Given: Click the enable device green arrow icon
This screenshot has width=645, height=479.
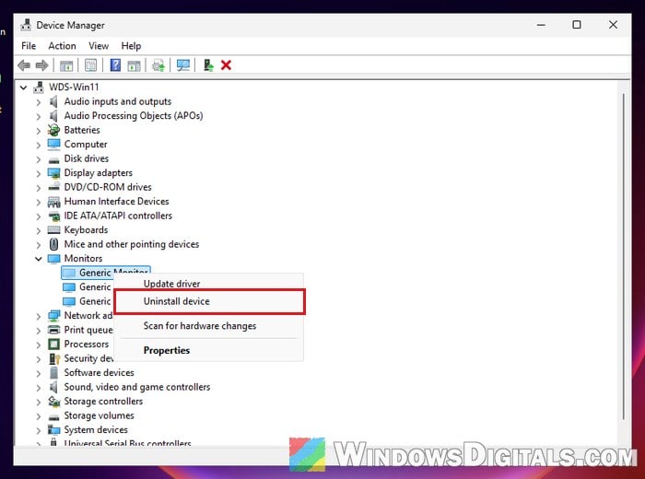Looking at the screenshot, I should coord(208,65).
